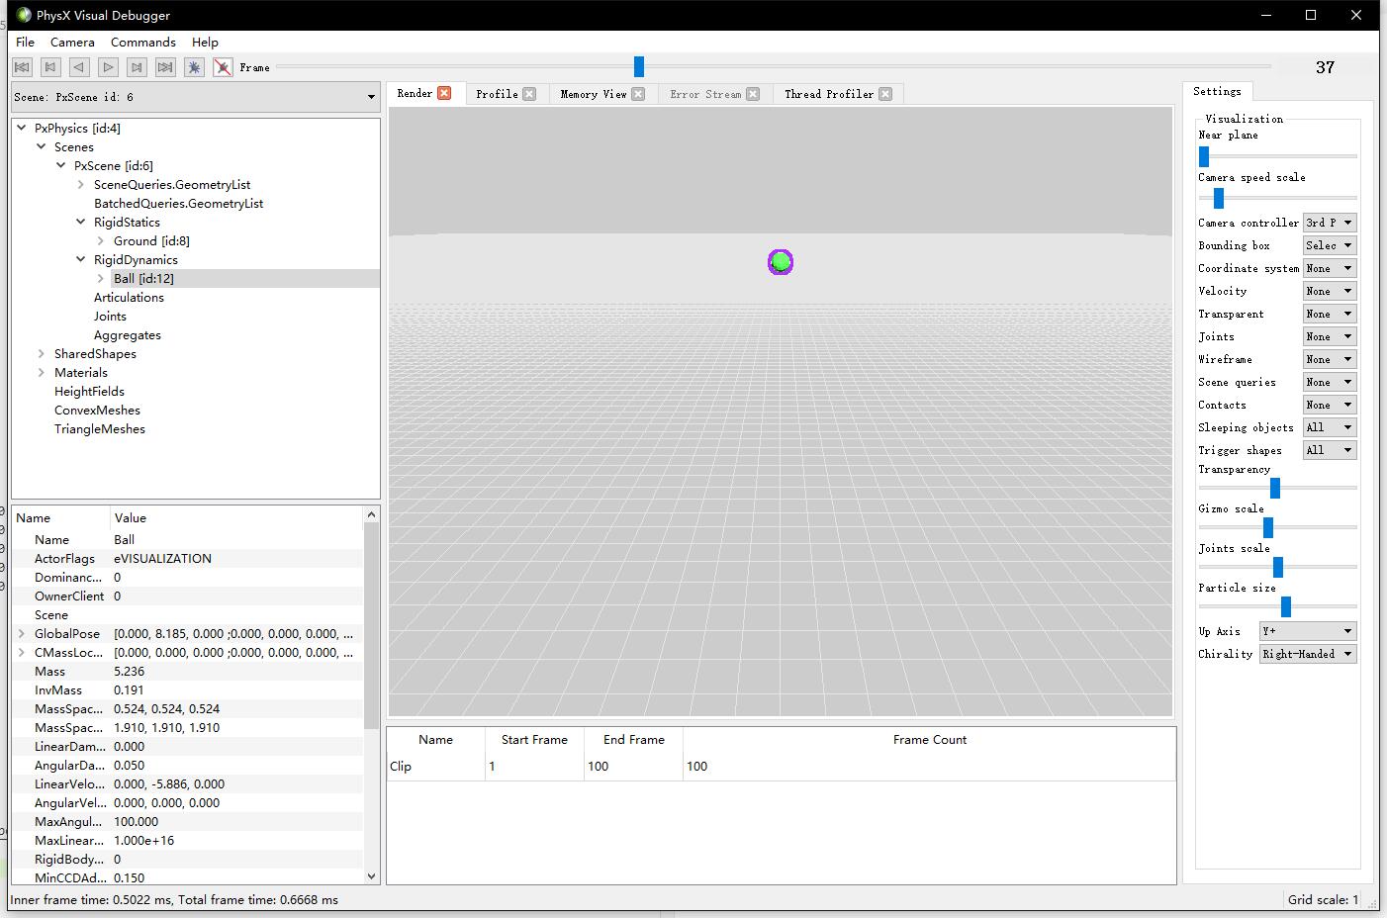Click the Value column header in properties
The height and width of the screenshot is (918, 1387).
pos(236,517)
